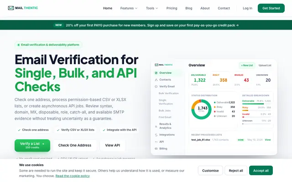Select 'Find Email' sidebar sub-item

[x=165, y=117]
